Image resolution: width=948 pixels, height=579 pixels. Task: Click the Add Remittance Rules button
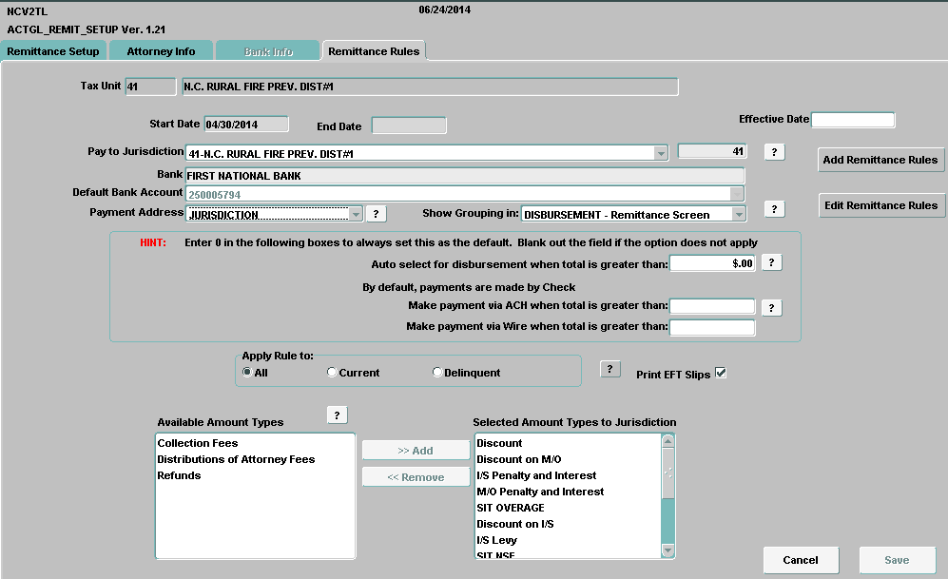(x=880, y=160)
